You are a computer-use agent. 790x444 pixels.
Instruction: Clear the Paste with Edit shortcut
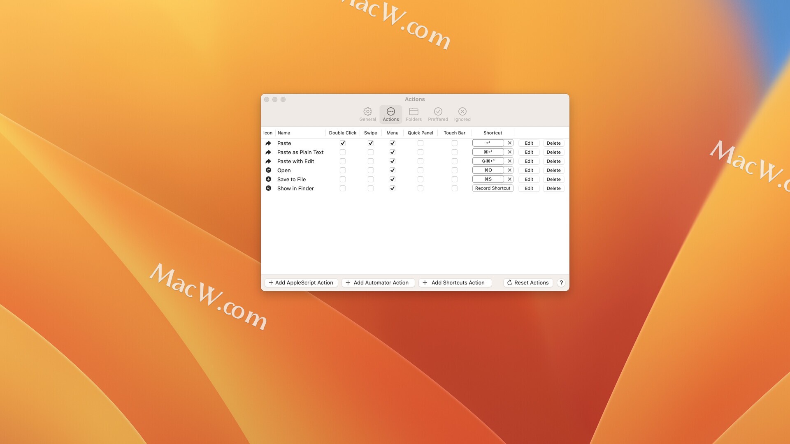509,161
